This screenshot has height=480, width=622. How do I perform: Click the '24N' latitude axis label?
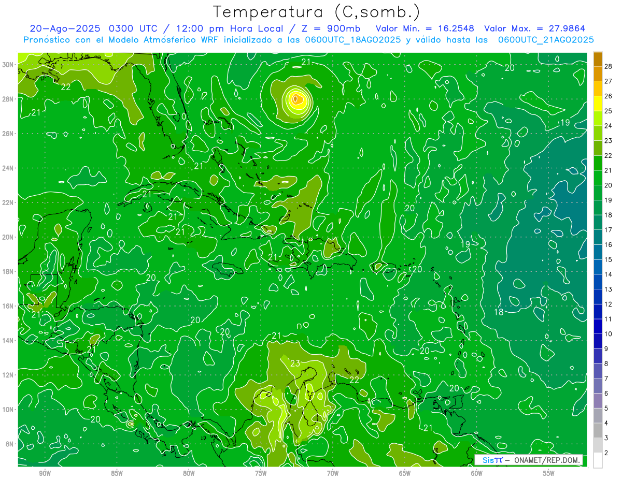(8, 168)
